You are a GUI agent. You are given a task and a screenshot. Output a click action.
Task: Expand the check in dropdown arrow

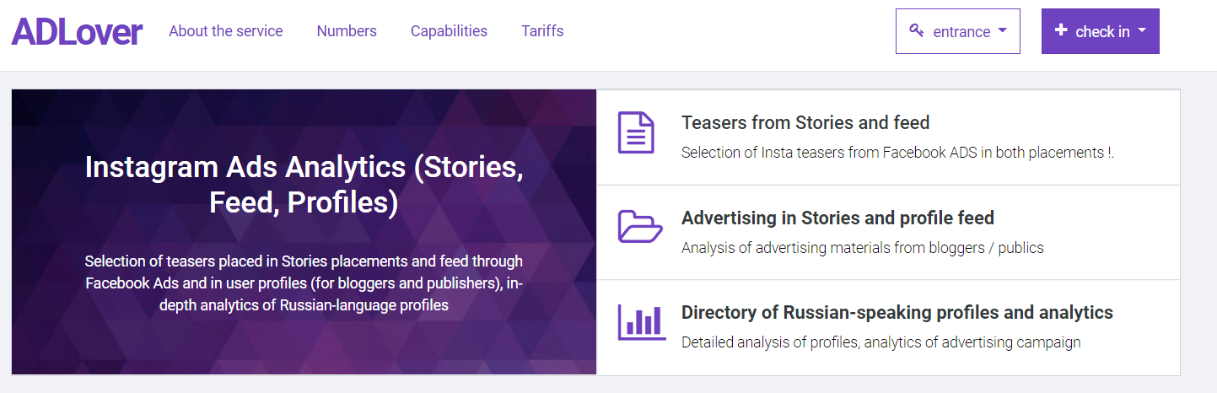coord(1142,30)
